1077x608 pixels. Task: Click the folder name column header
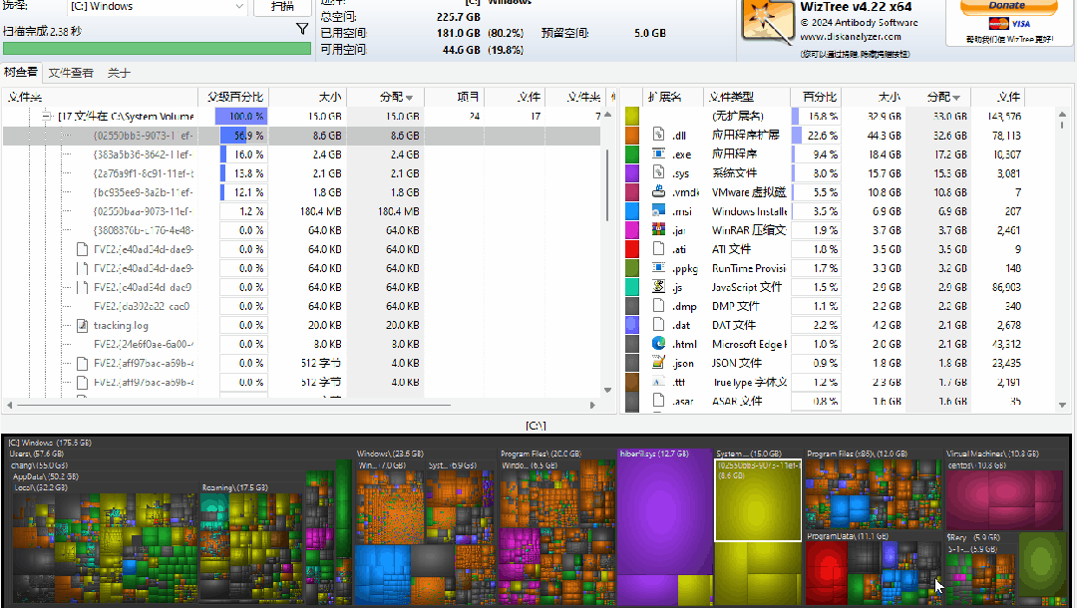[x=100, y=97]
